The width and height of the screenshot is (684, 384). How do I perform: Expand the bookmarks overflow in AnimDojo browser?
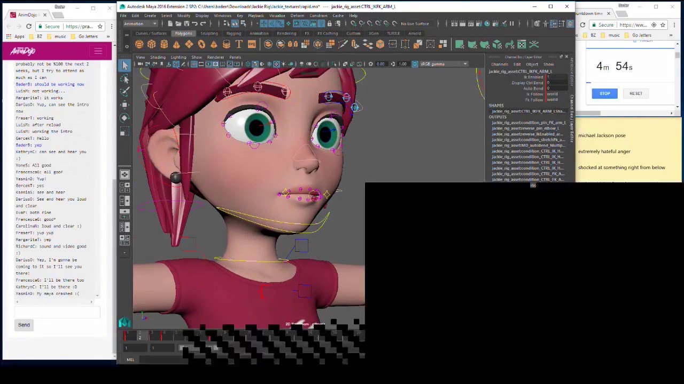(x=108, y=37)
